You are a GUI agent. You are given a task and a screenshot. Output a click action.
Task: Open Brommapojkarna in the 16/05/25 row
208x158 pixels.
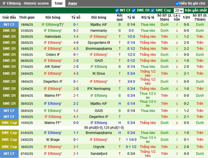coord(99,49)
